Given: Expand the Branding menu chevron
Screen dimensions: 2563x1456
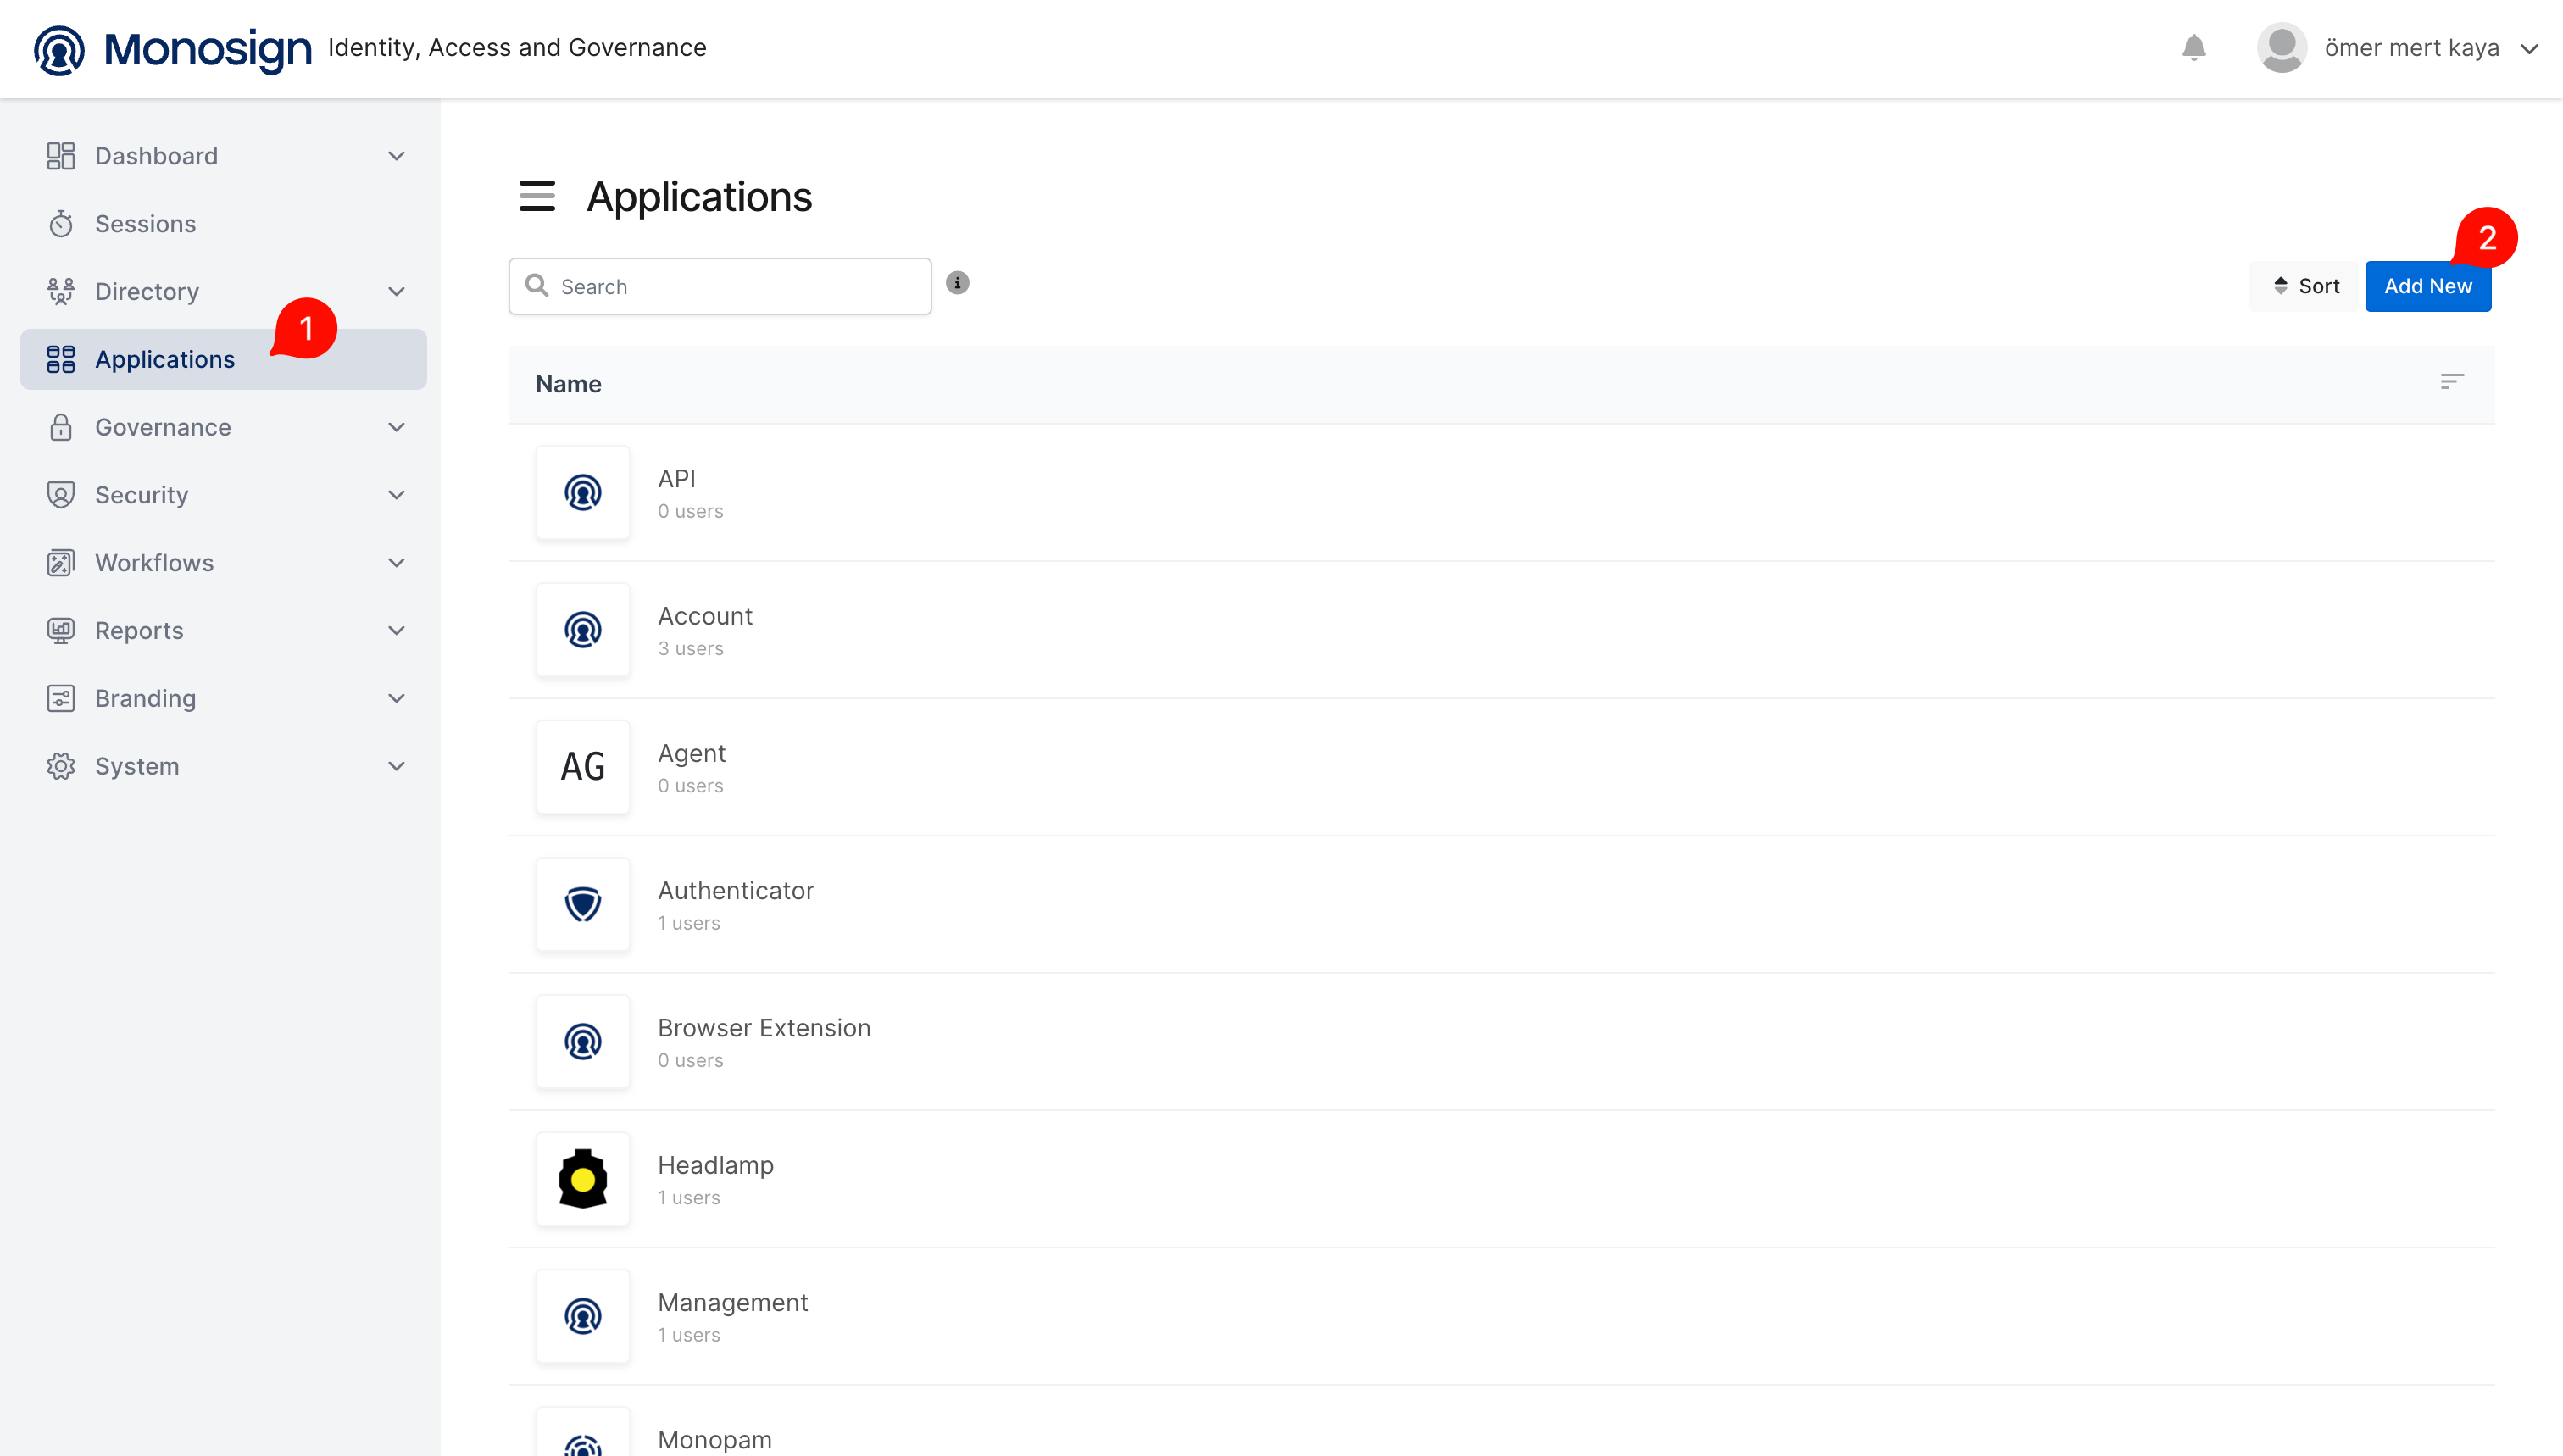Looking at the screenshot, I should [397, 699].
